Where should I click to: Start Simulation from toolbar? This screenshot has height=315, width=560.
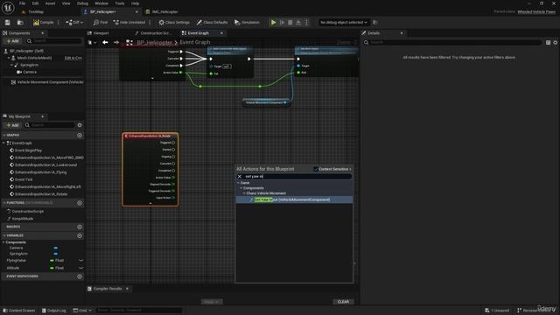247,23
